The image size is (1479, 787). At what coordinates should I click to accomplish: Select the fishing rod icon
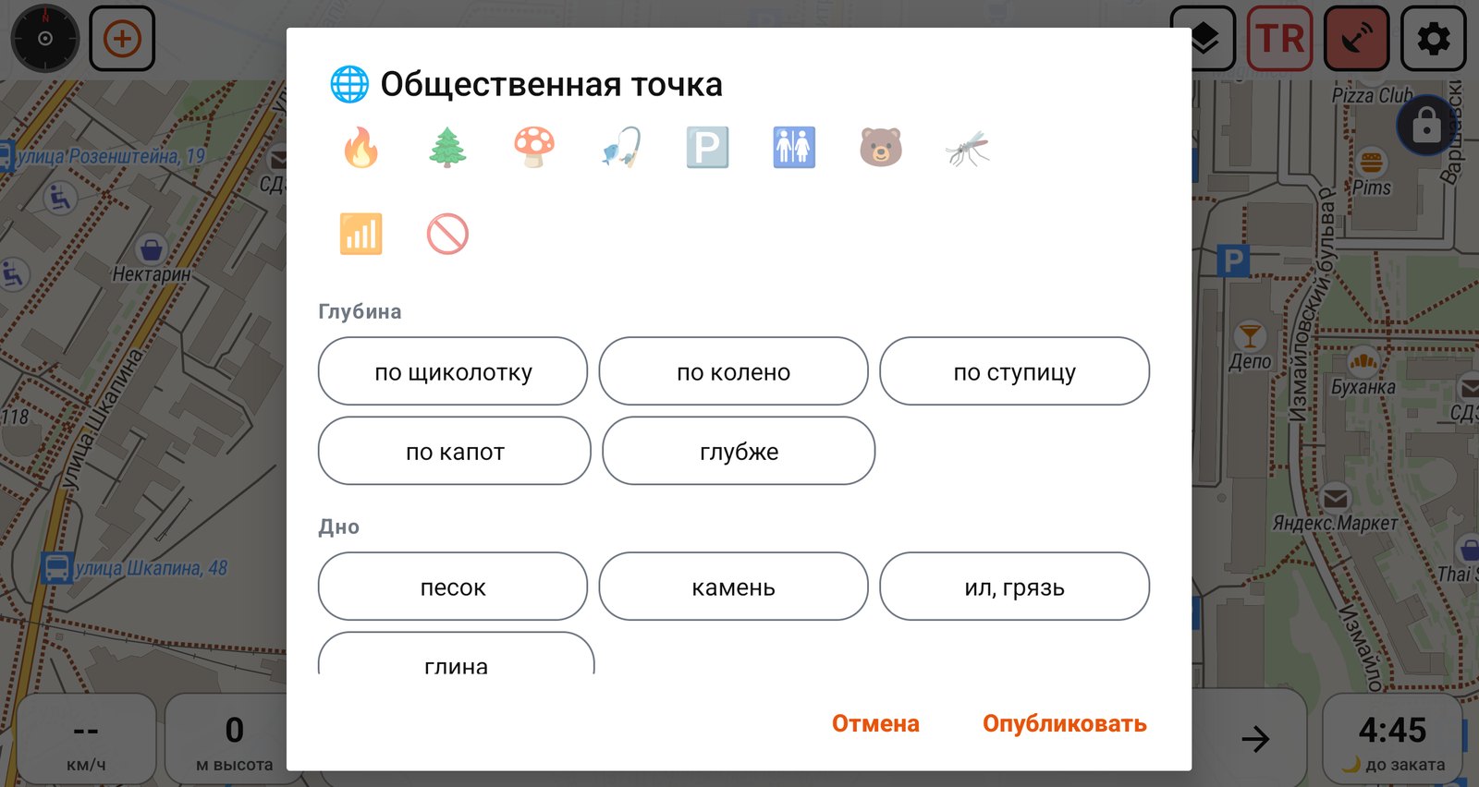[621, 148]
